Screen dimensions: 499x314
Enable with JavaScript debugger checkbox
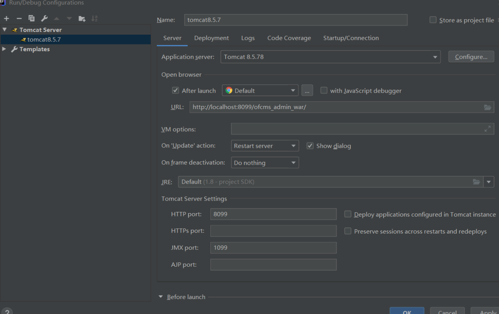tap(324, 91)
